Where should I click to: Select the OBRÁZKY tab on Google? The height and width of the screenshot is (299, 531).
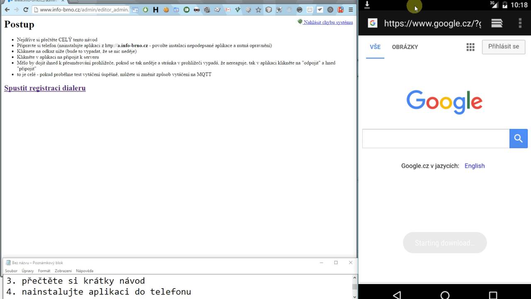point(405,47)
